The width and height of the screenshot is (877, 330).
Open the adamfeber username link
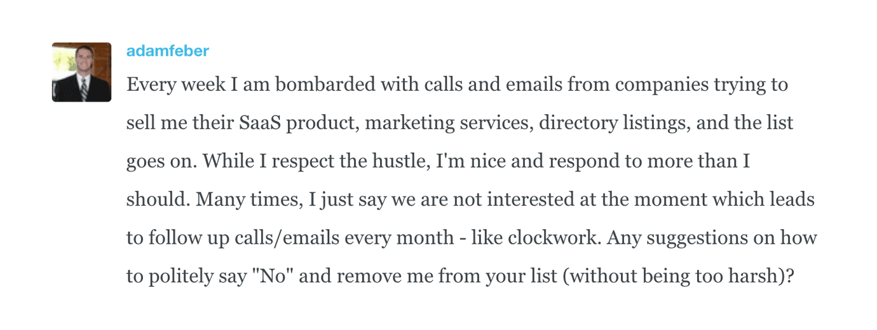[167, 51]
